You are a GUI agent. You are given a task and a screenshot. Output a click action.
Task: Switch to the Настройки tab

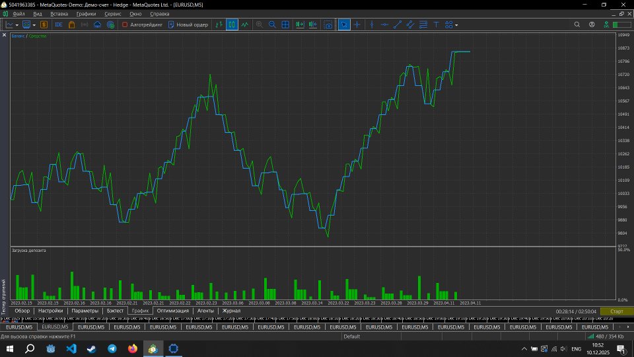pos(51,311)
